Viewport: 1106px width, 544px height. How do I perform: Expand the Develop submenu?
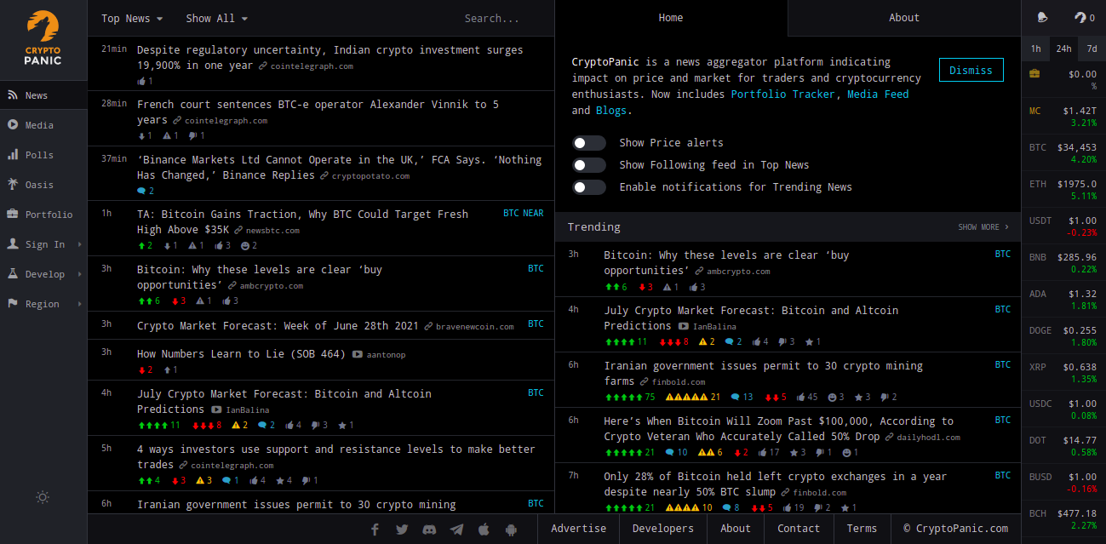coord(43,274)
